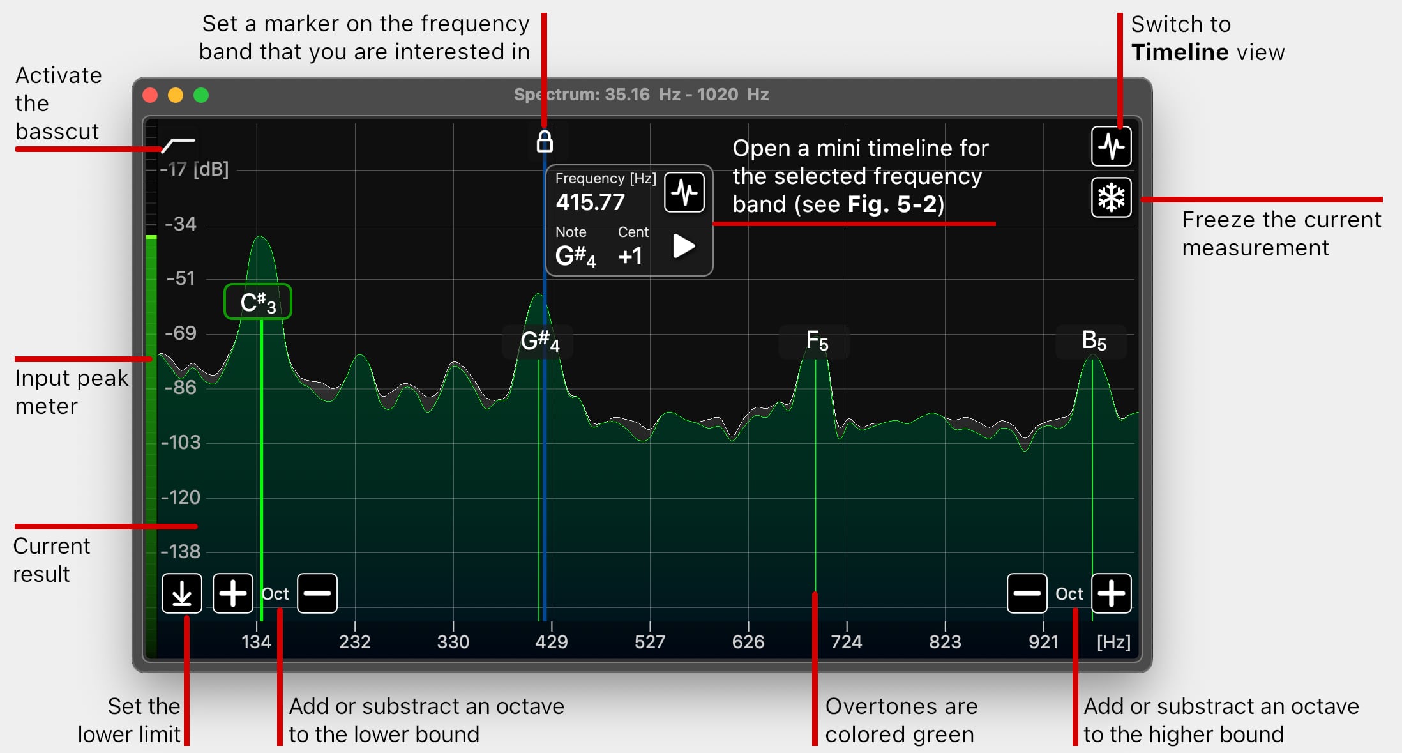Subtract an octave from the higher bound
The image size is (1402, 753).
click(x=1027, y=593)
